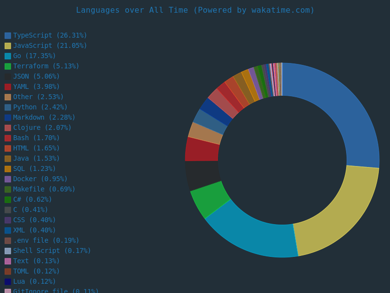Click the 'Markdown (2.28%)' legend label

tap(44, 117)
